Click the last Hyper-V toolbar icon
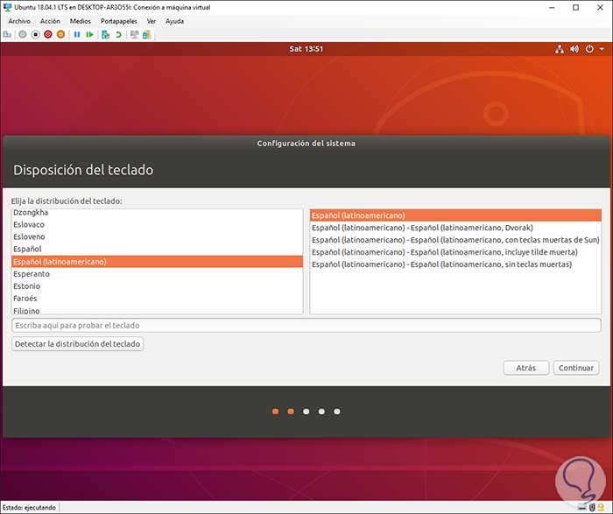This screenshot has height=514, width=613. click(x=146, y=35)
